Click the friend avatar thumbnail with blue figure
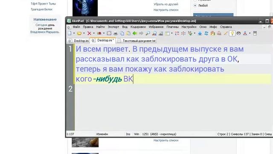Viewport: 273px width, 154px height. click(x=85, y=8)
